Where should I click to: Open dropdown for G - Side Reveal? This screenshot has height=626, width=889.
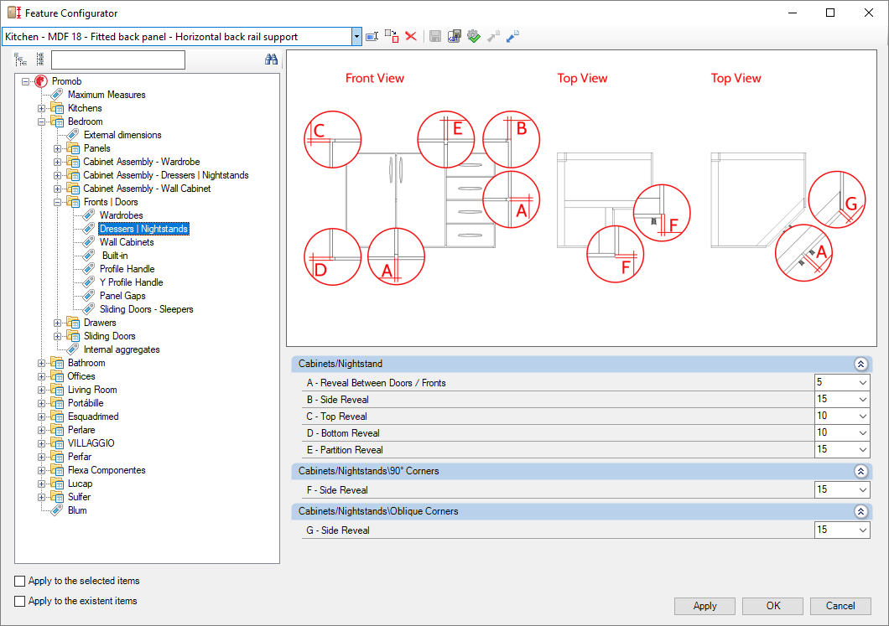[862, 530]
